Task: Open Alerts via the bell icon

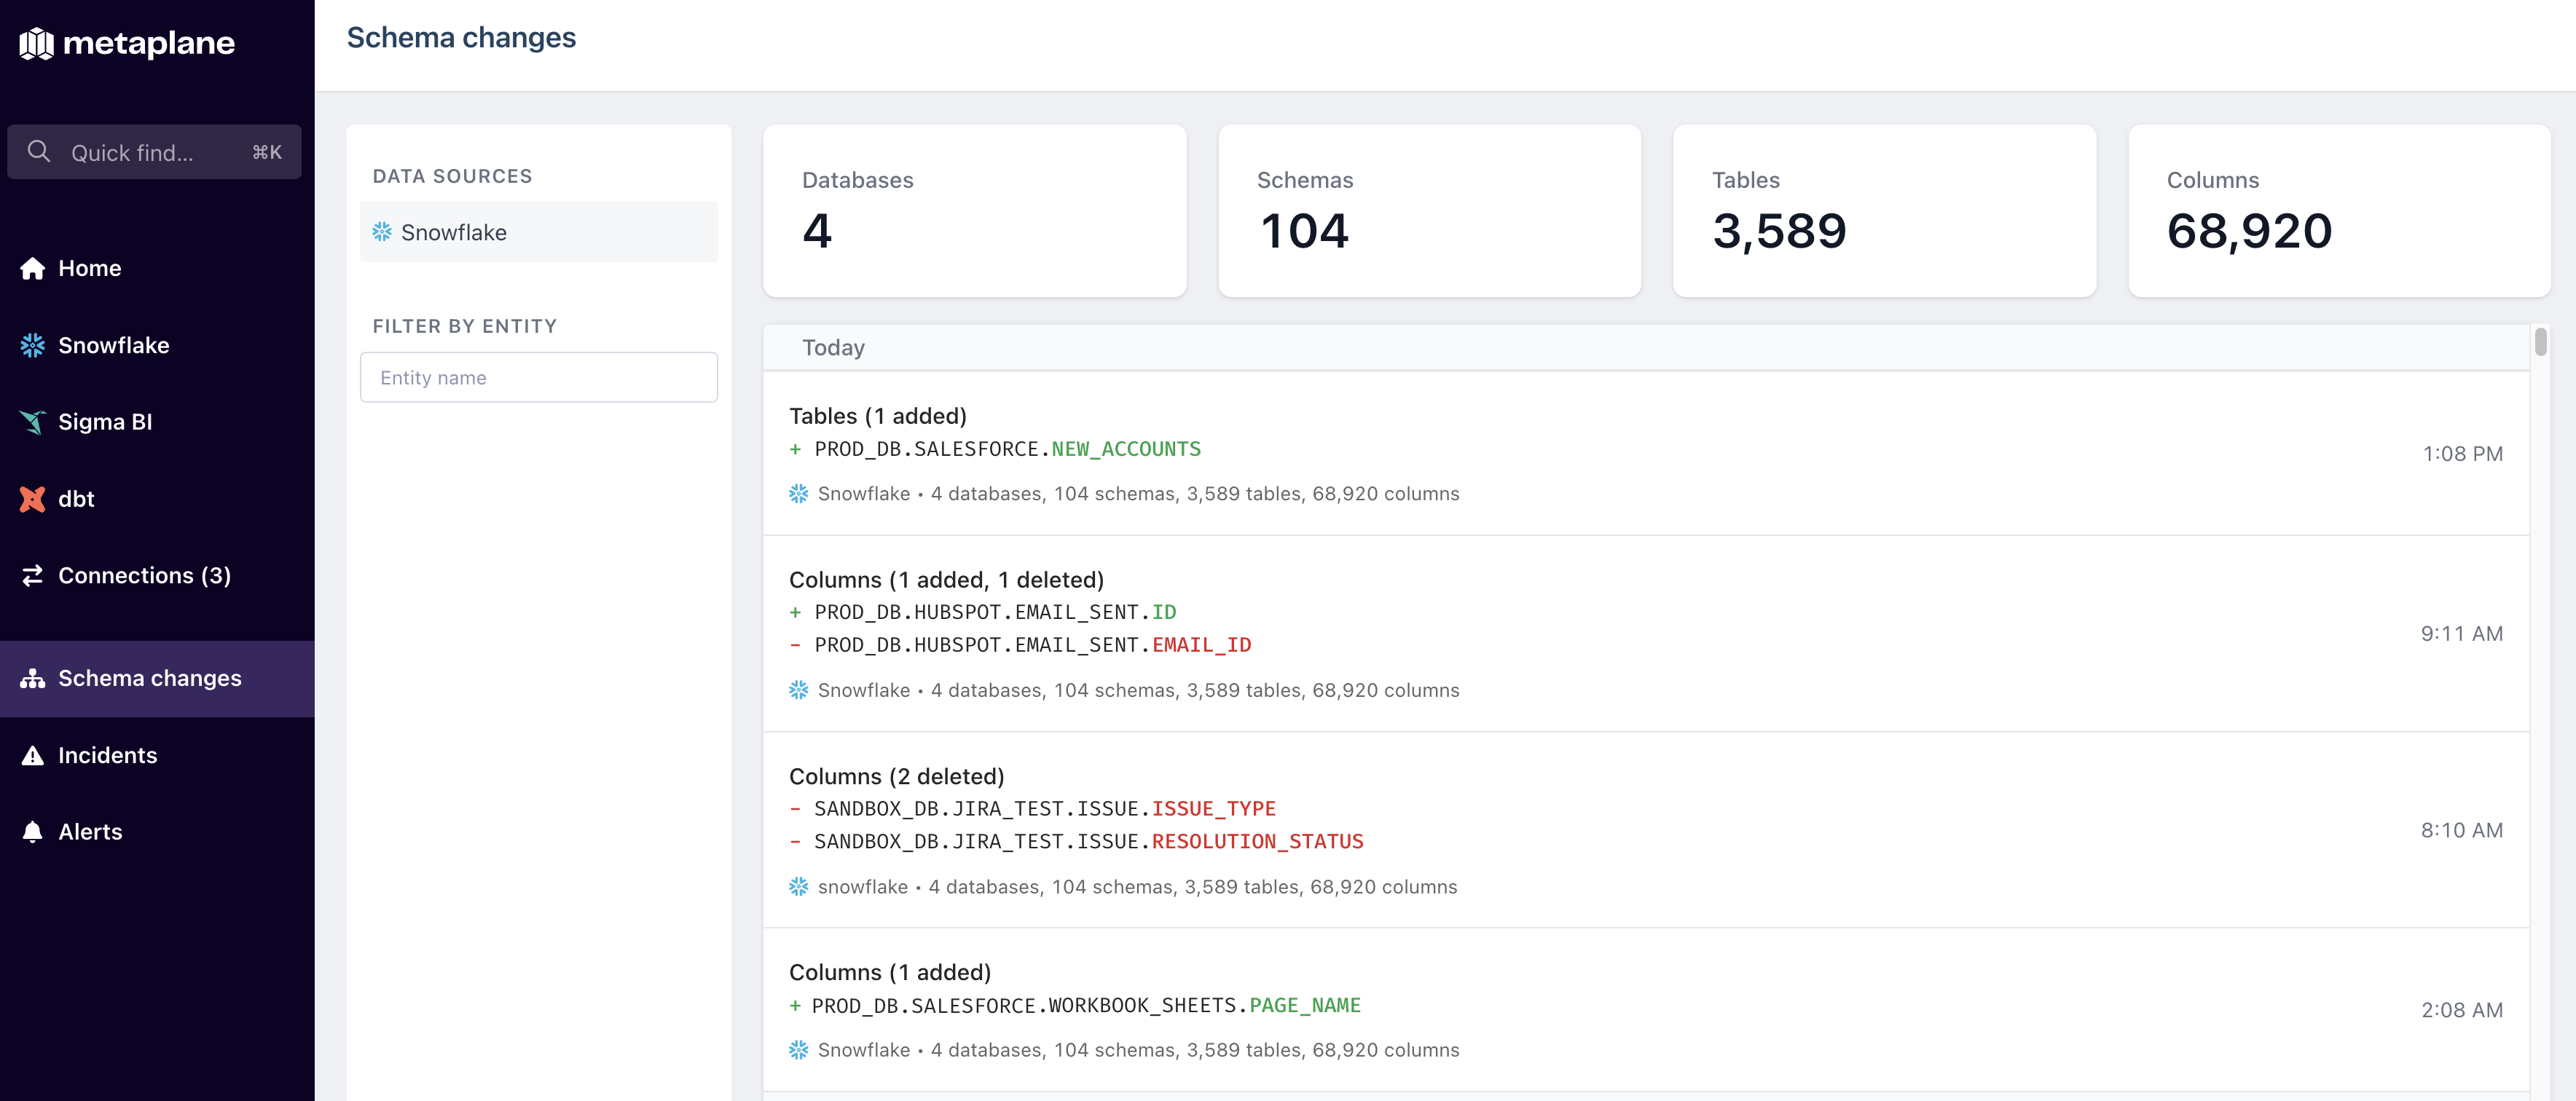Action: pyautogui.click(x=32, y=832)
